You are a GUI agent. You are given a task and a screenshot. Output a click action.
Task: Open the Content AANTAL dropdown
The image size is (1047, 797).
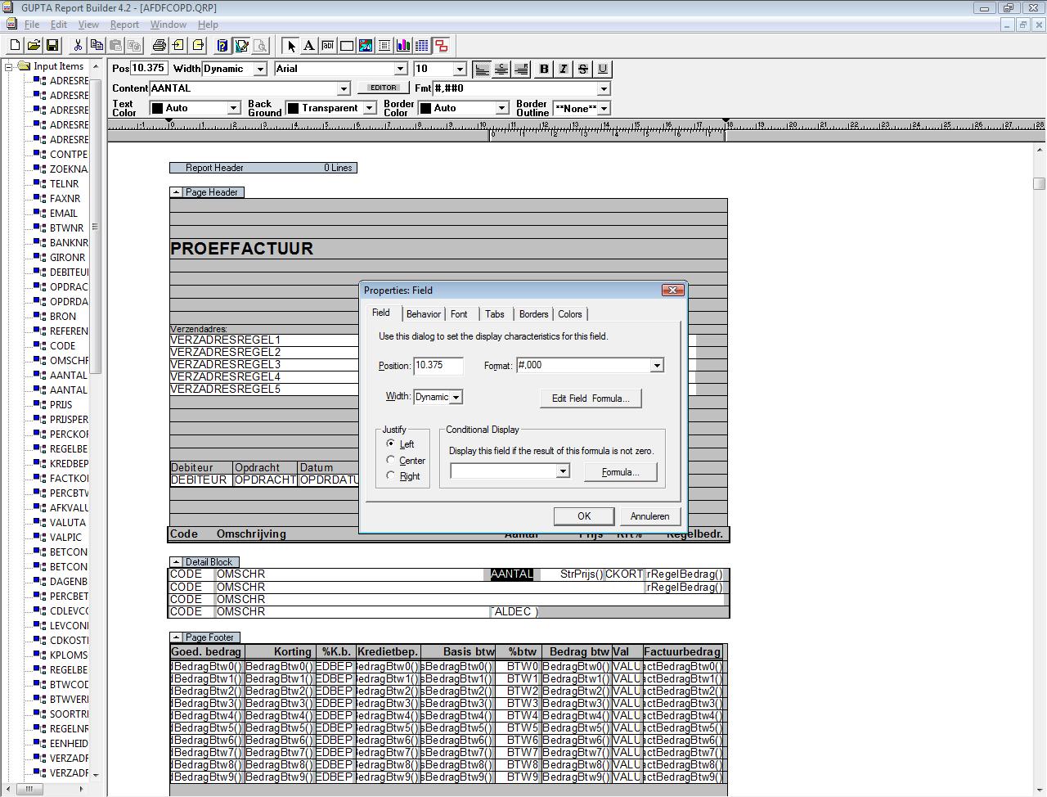pos(344,88)
